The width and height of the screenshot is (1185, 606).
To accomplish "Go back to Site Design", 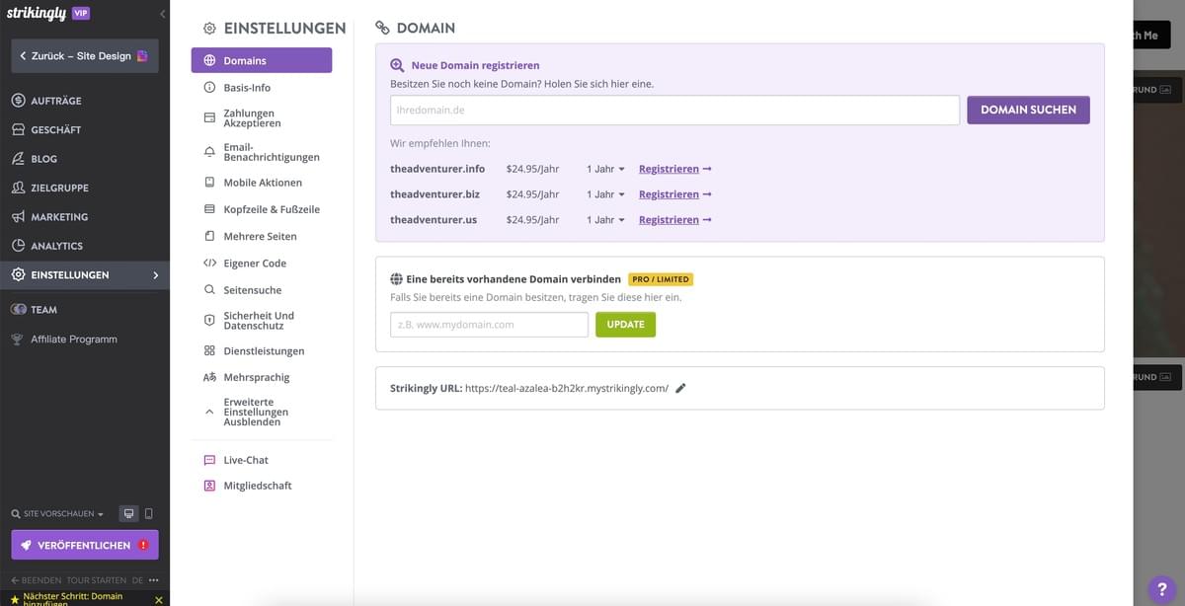I will click(85, 56).
